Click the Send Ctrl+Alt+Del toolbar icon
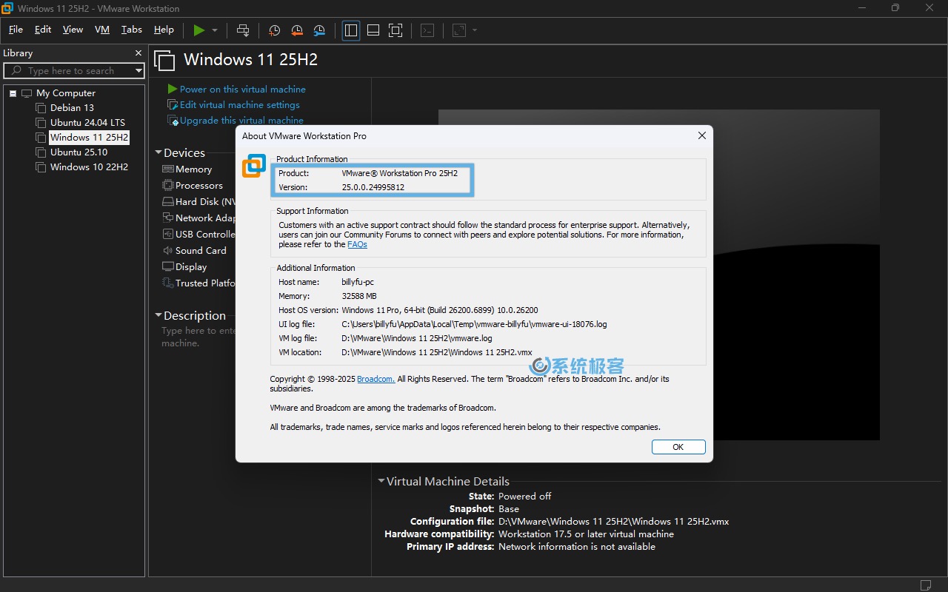 point(243,30)
